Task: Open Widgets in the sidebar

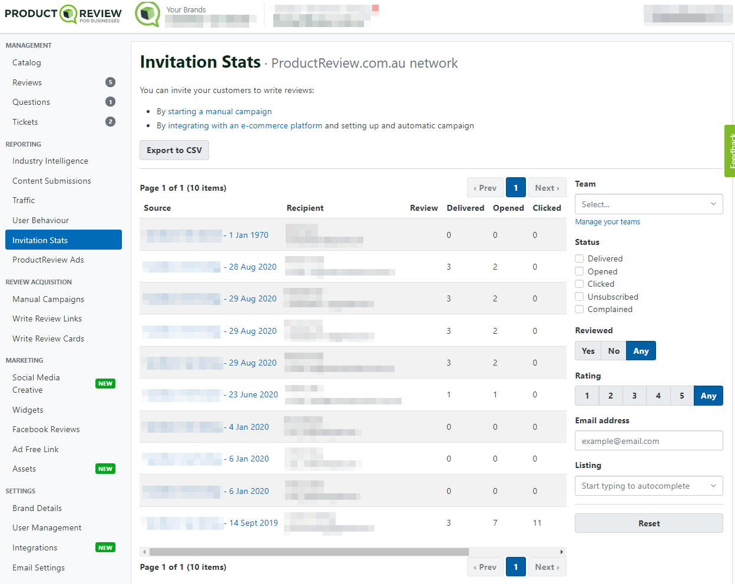Action: pos(28,410)
